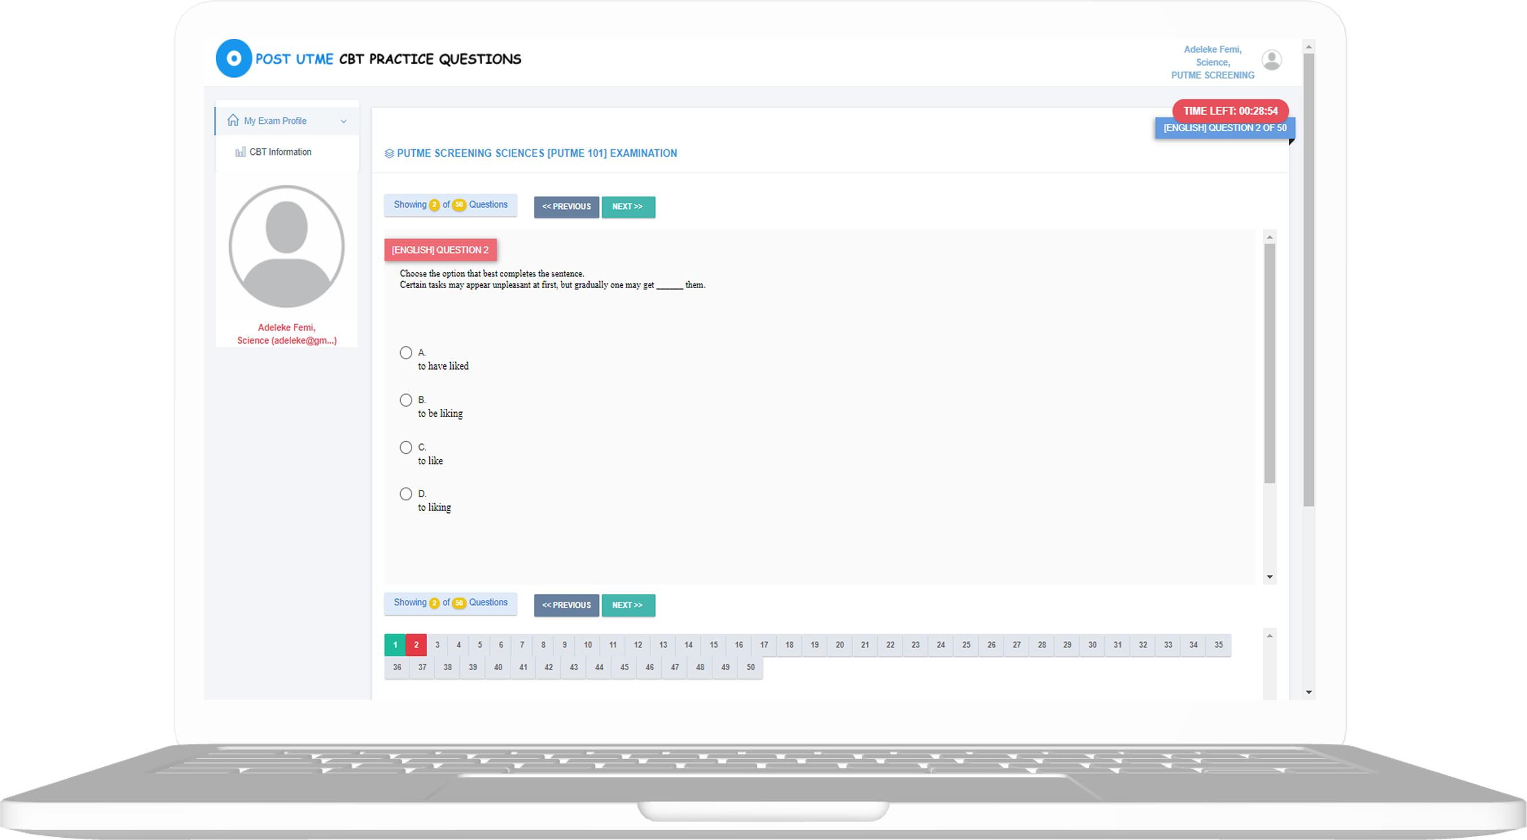Select option B "to be liking"
The image size is (1527, 840).
405,400
